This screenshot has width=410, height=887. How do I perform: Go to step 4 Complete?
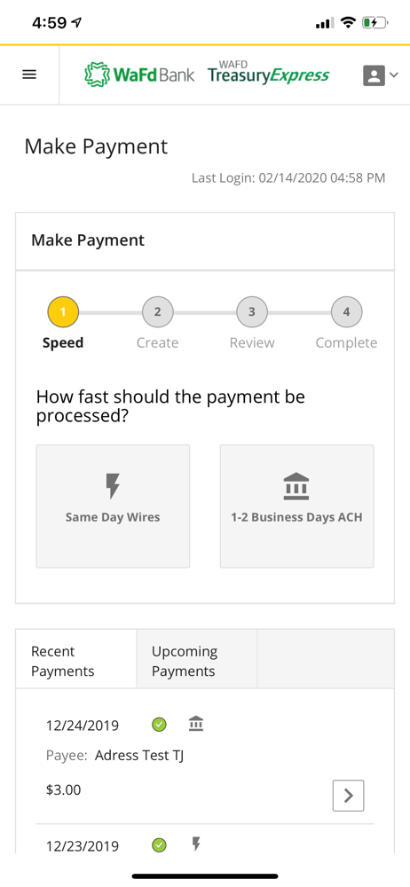(x=347, y=311)
